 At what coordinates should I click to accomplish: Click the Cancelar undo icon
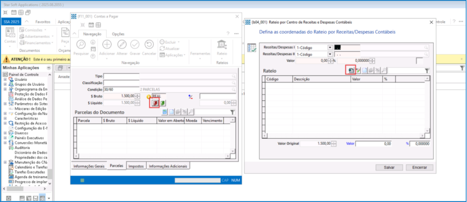click(149, 45)
